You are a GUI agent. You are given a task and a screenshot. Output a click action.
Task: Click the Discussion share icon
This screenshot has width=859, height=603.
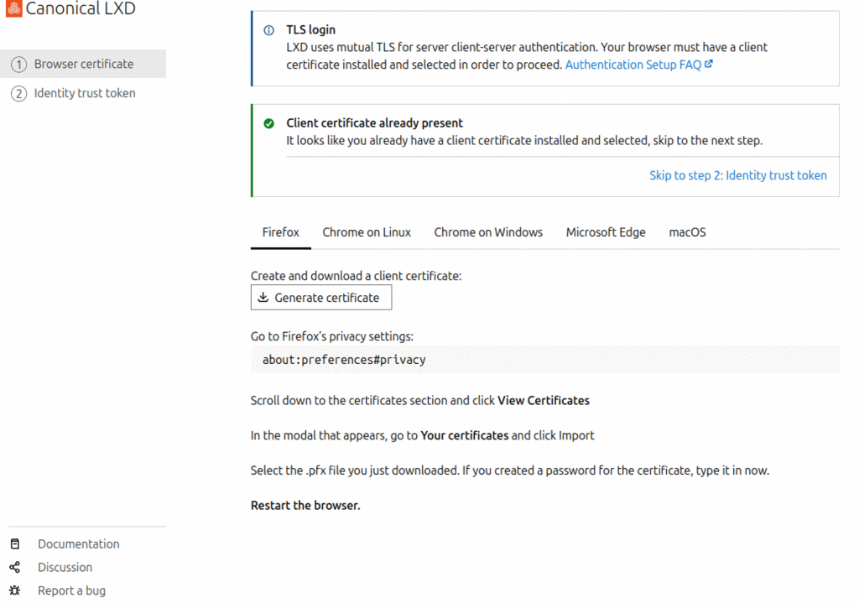point(15,567)
